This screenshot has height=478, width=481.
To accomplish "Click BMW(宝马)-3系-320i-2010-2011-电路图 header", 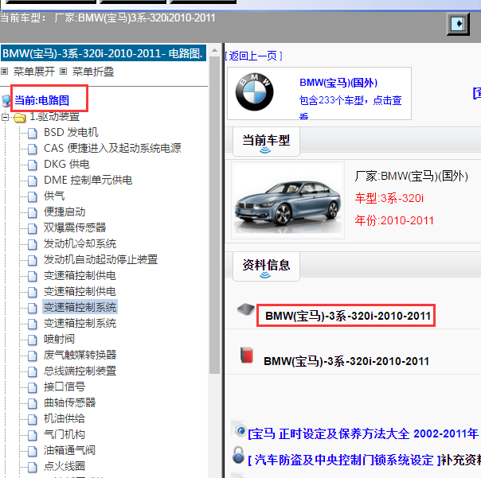I will point(104,53).
